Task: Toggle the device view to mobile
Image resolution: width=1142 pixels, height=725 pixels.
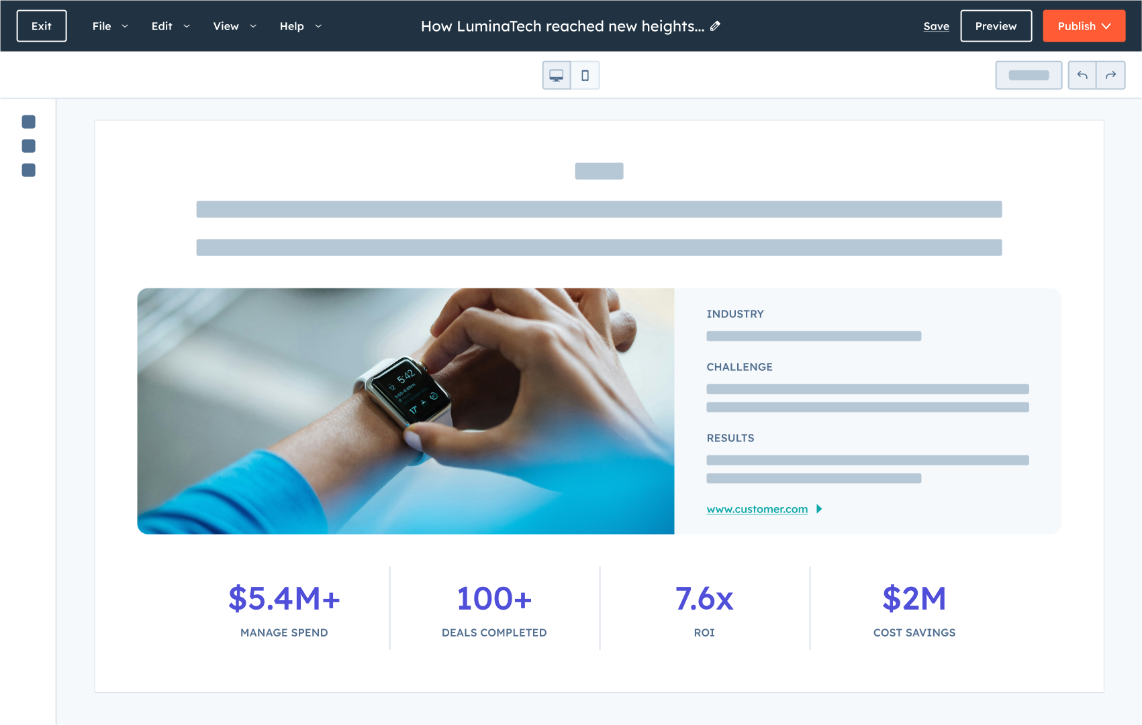Action: pos(584,75)
